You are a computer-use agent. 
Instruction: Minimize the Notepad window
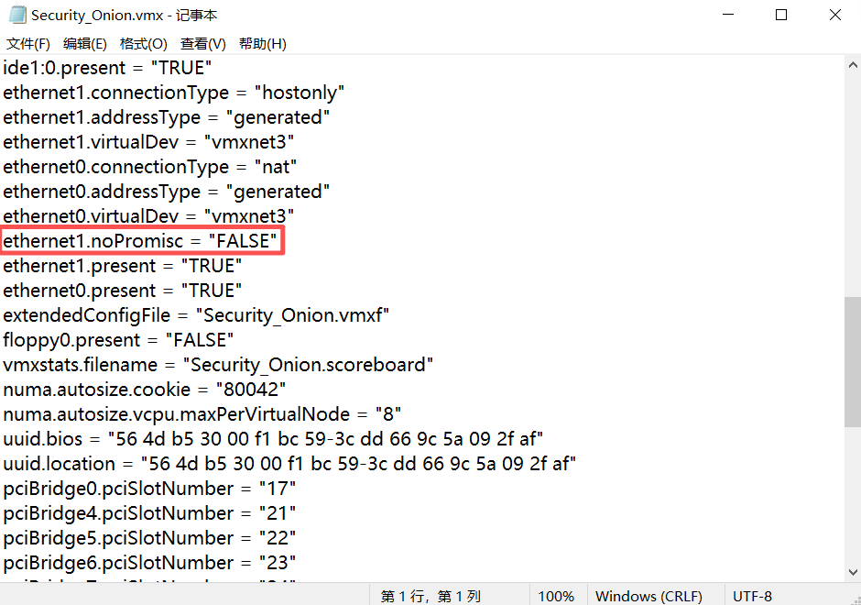click(x=728, y=15)
